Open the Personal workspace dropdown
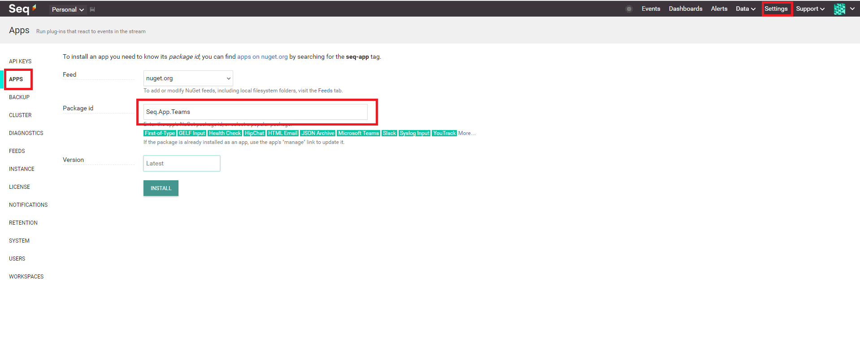This screenshot has height=352, width=860. (68, 9)
